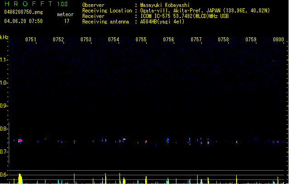Image resolution: width=289 pixels, height=184 pixels.
Task: Select the file name 0406200750.png
Action: pos(23,12)
